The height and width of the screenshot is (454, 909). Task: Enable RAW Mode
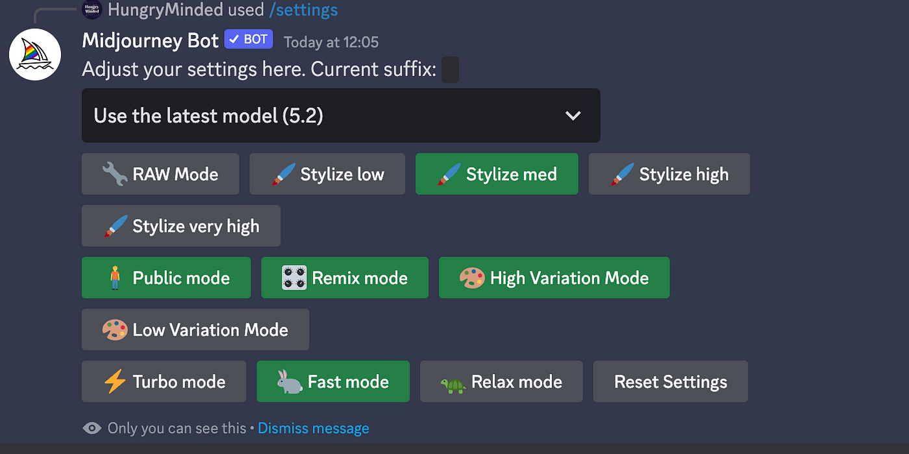point(160,174)
